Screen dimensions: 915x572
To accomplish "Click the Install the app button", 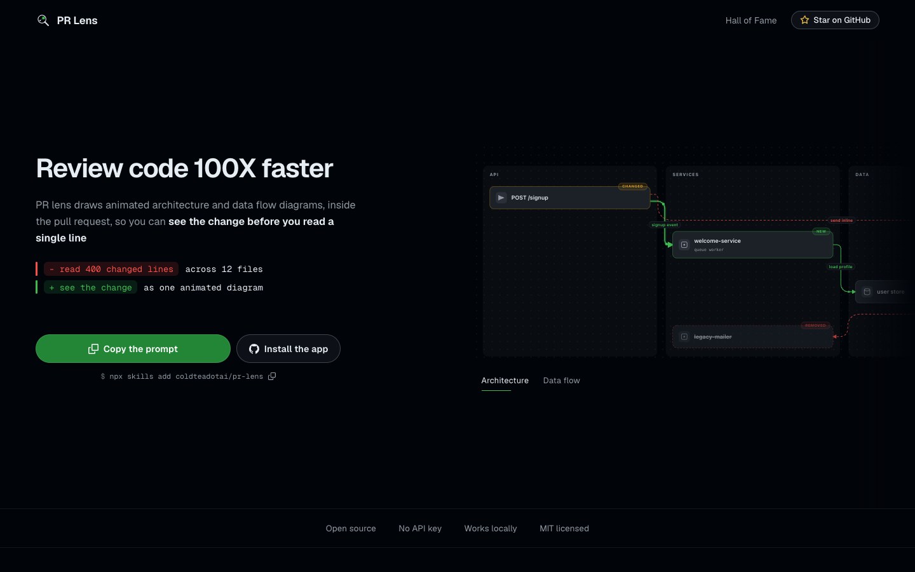I will click(288, 349).
